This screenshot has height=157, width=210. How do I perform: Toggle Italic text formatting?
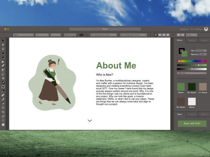(x=70, y=35)
